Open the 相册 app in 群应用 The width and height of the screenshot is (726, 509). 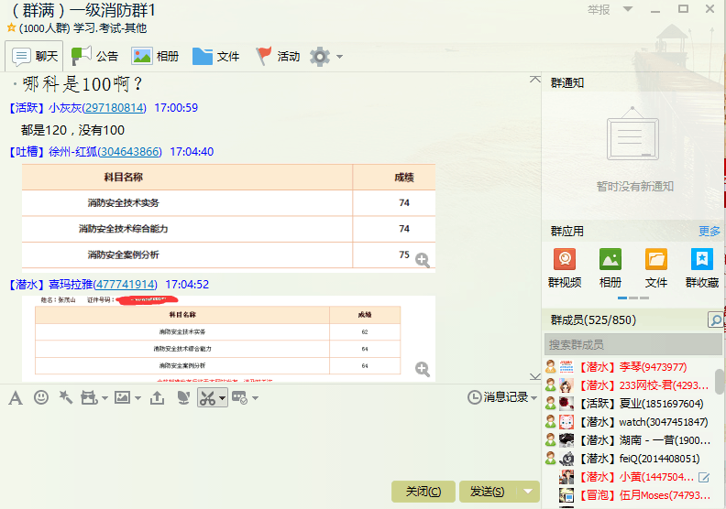coord(610,267)
